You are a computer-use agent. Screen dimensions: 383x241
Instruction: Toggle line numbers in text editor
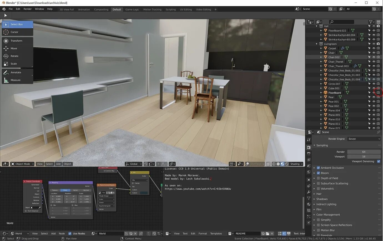pos(280,234)
